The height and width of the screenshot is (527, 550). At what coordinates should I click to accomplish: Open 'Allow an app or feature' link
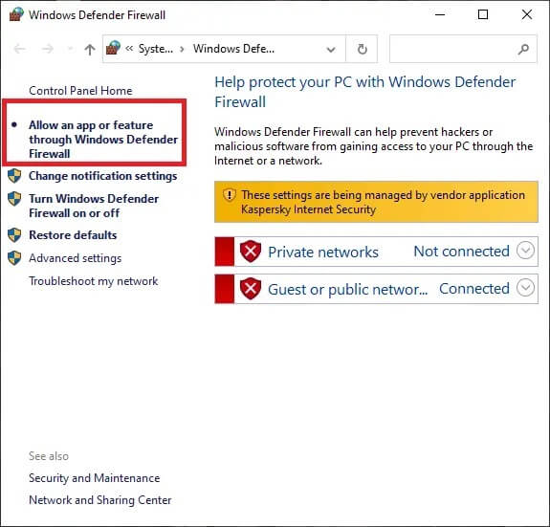coord(103,140)
